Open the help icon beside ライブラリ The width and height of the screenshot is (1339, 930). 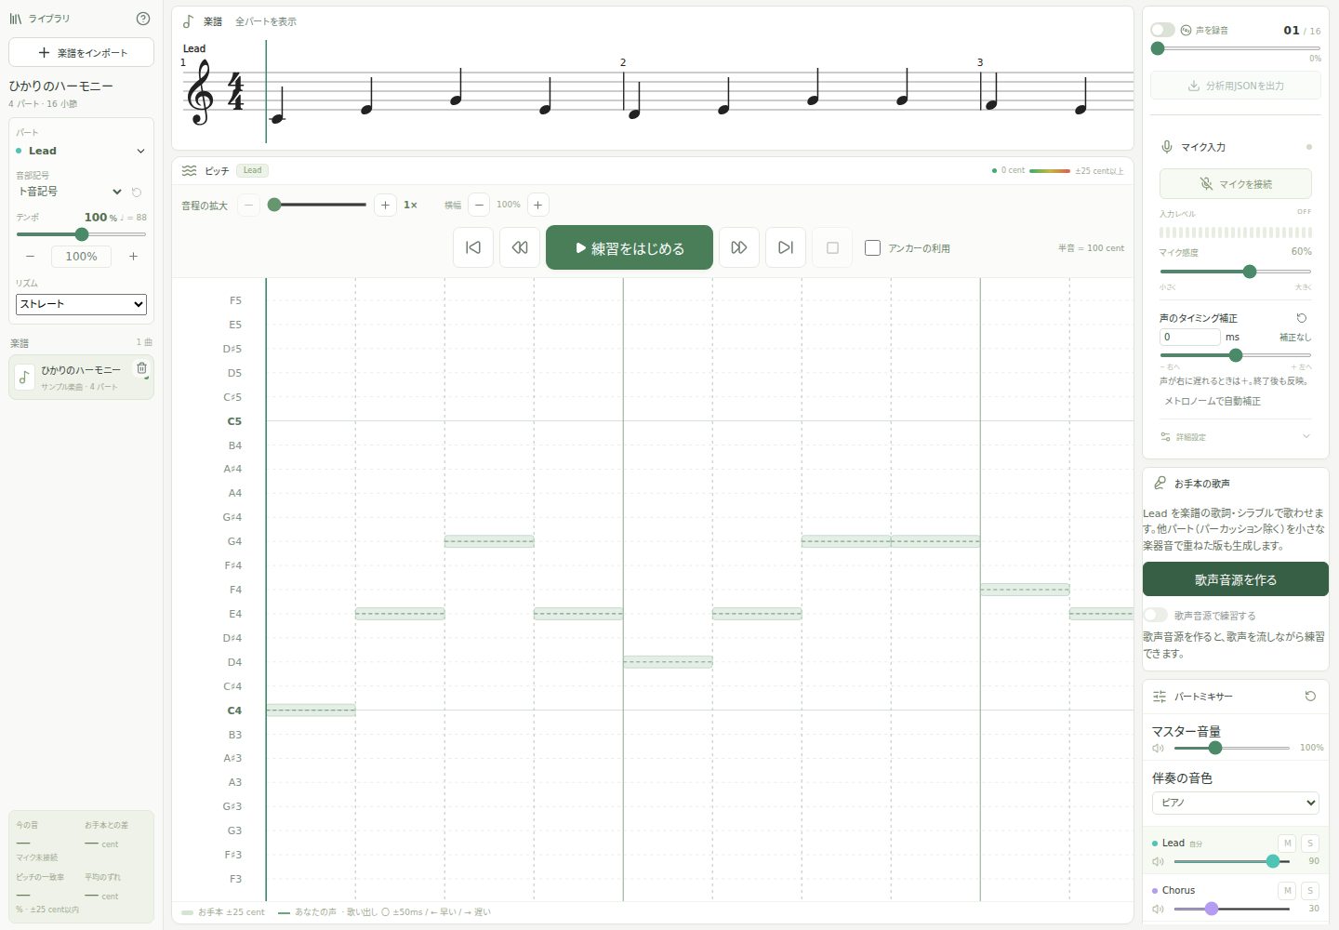(x=142, y=19)
